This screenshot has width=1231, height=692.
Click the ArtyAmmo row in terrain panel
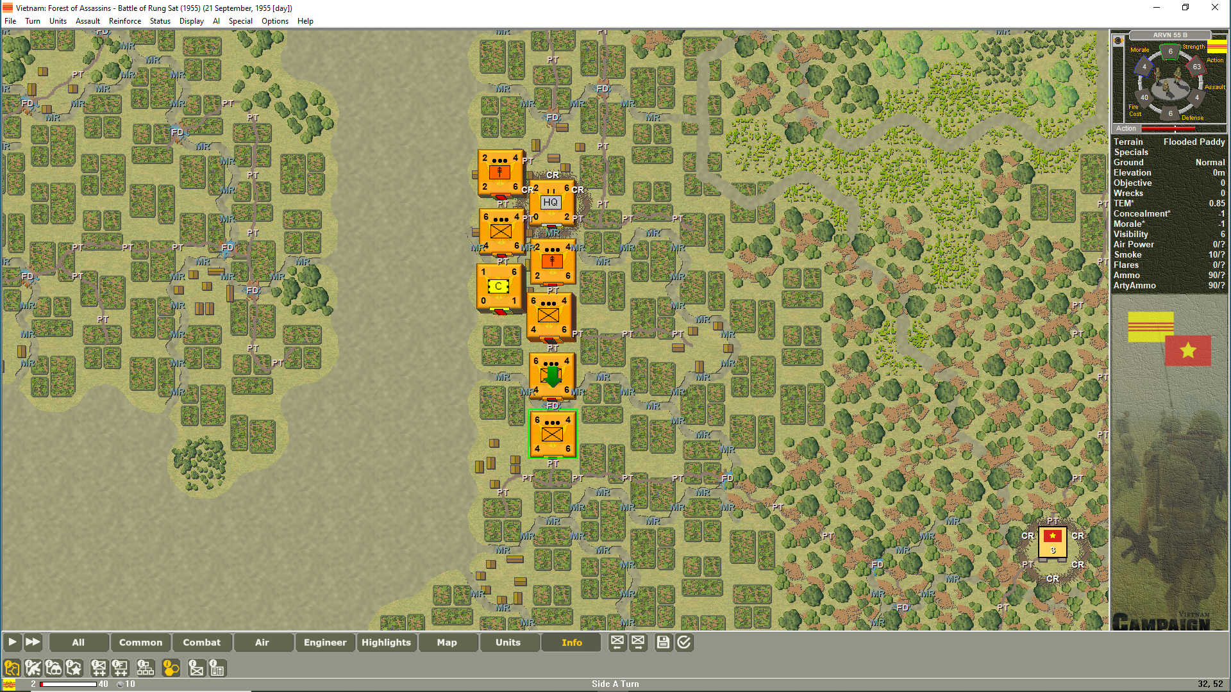click(1169, 285)
